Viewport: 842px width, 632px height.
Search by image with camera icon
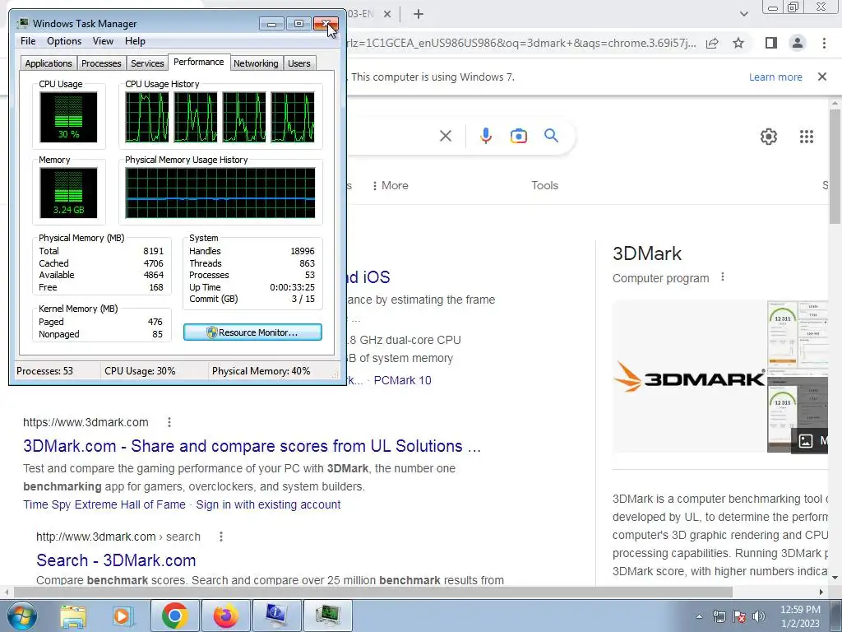pyautogui.click(x=518, y=136)
